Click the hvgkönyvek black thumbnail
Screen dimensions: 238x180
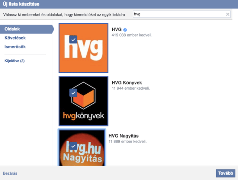(x=83, y=101)
